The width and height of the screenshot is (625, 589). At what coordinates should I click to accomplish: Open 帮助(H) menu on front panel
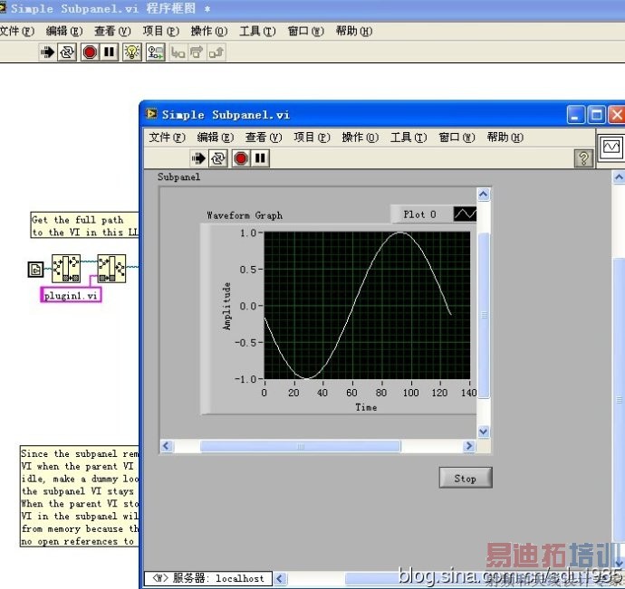click(x=505, y=138)
